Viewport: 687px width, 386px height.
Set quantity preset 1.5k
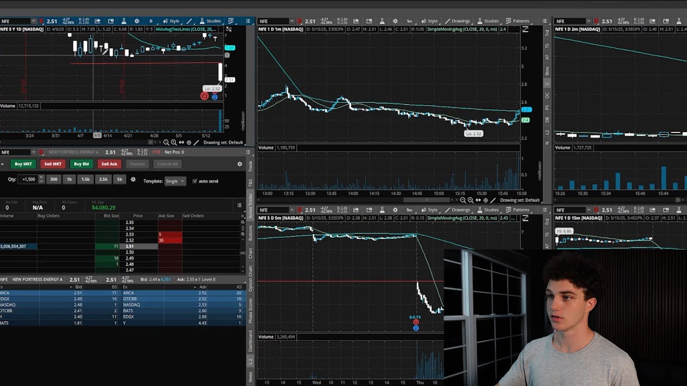85,180
